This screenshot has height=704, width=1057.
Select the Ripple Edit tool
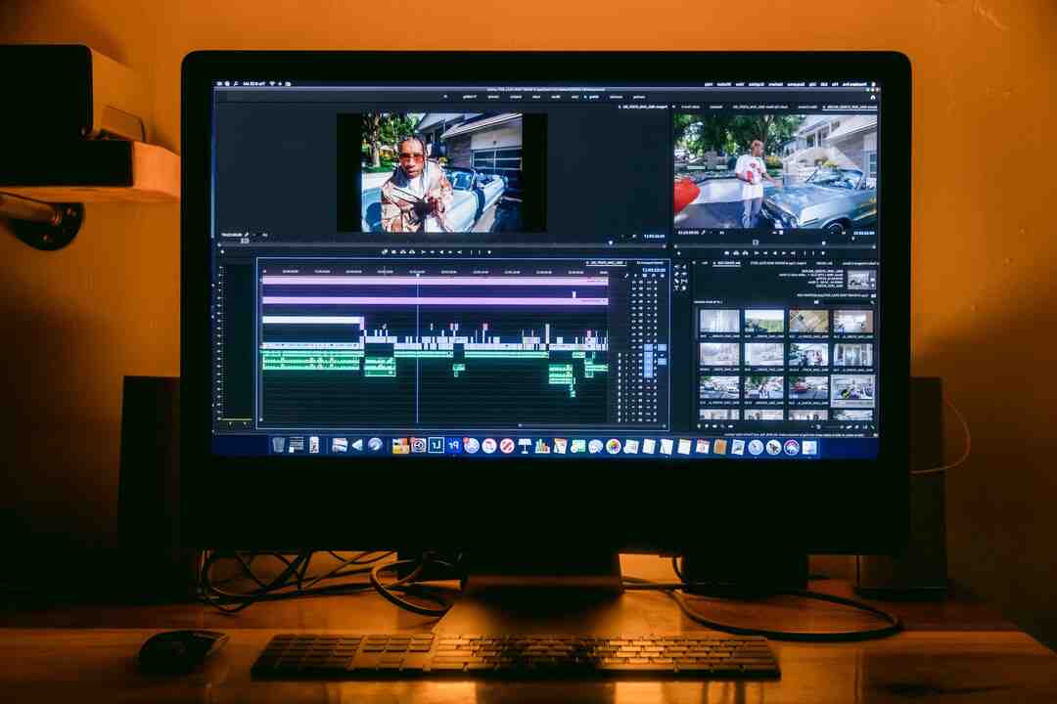(x=683, y=274)
